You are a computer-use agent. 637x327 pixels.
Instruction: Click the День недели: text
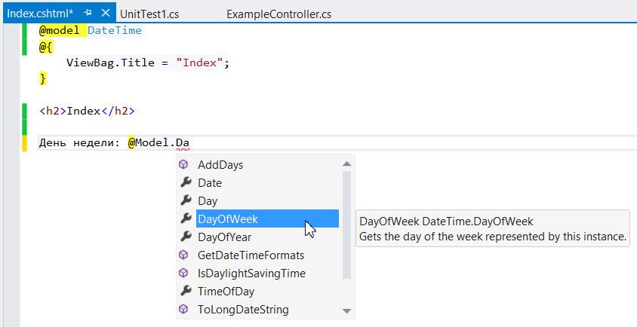(x=80, y=143)
